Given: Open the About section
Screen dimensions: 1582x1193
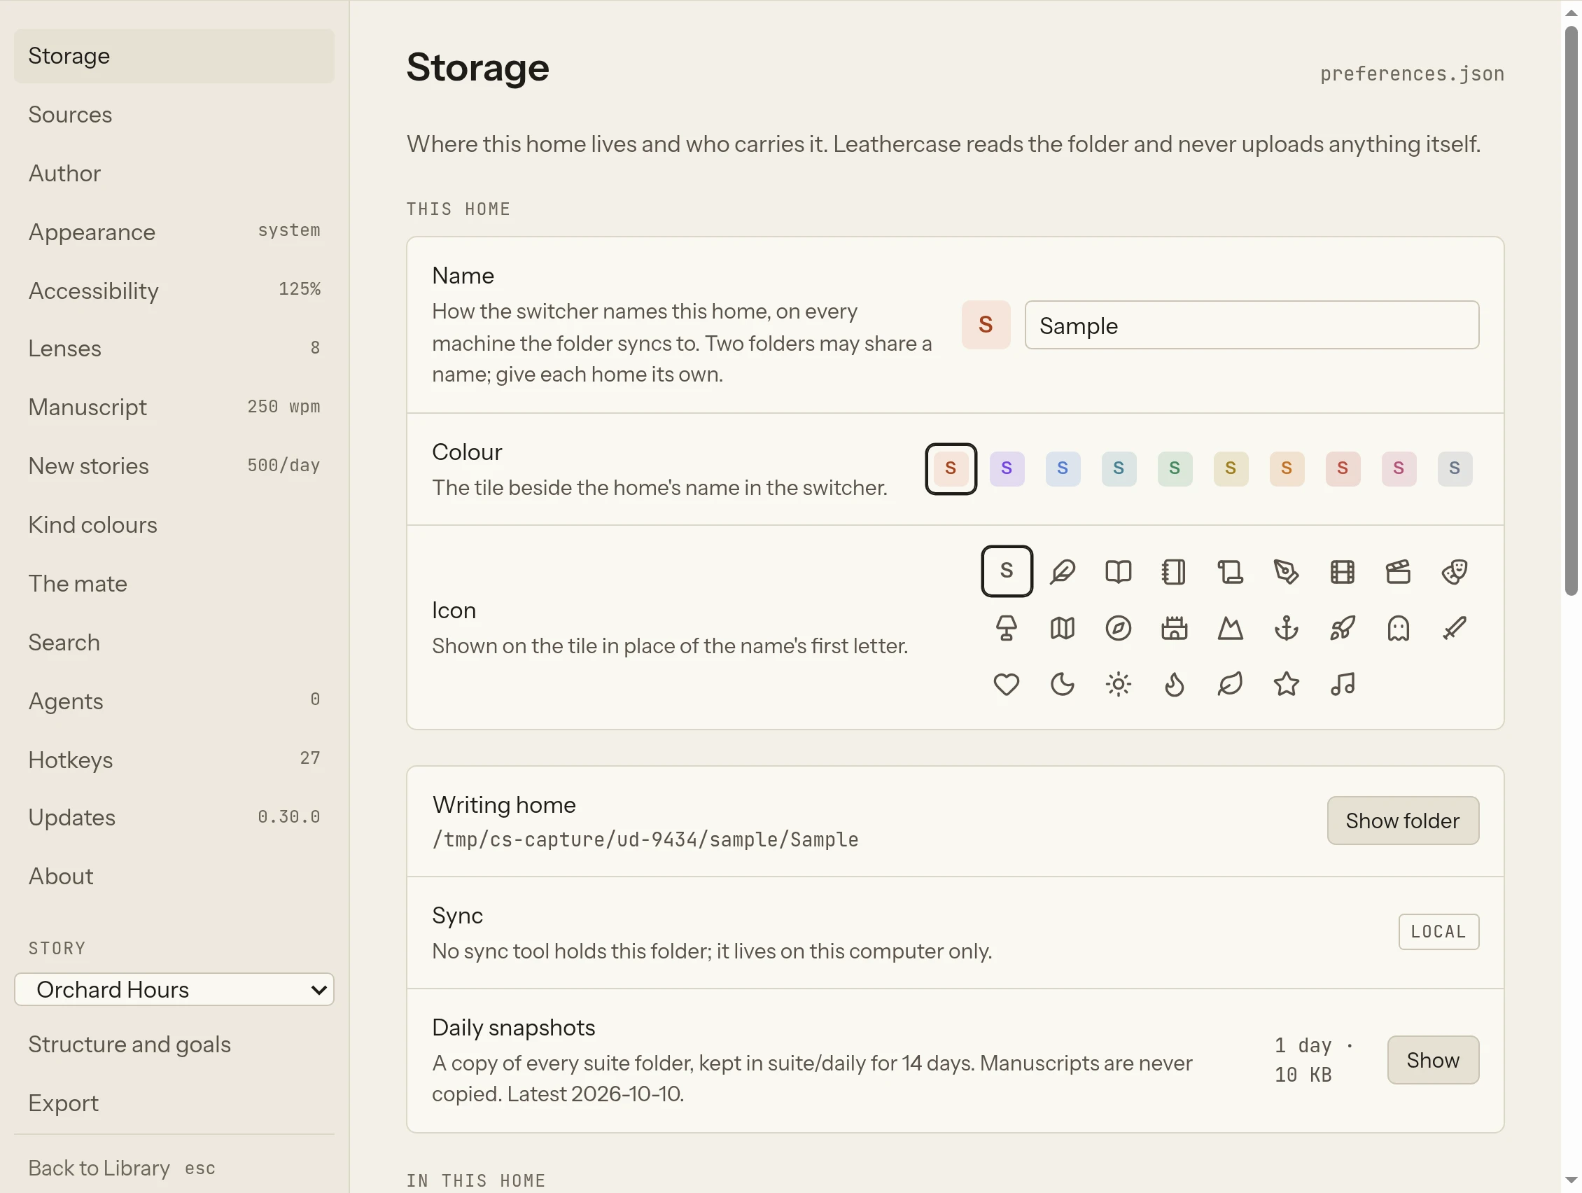Looking at the screenshot, I should (174, 876).
